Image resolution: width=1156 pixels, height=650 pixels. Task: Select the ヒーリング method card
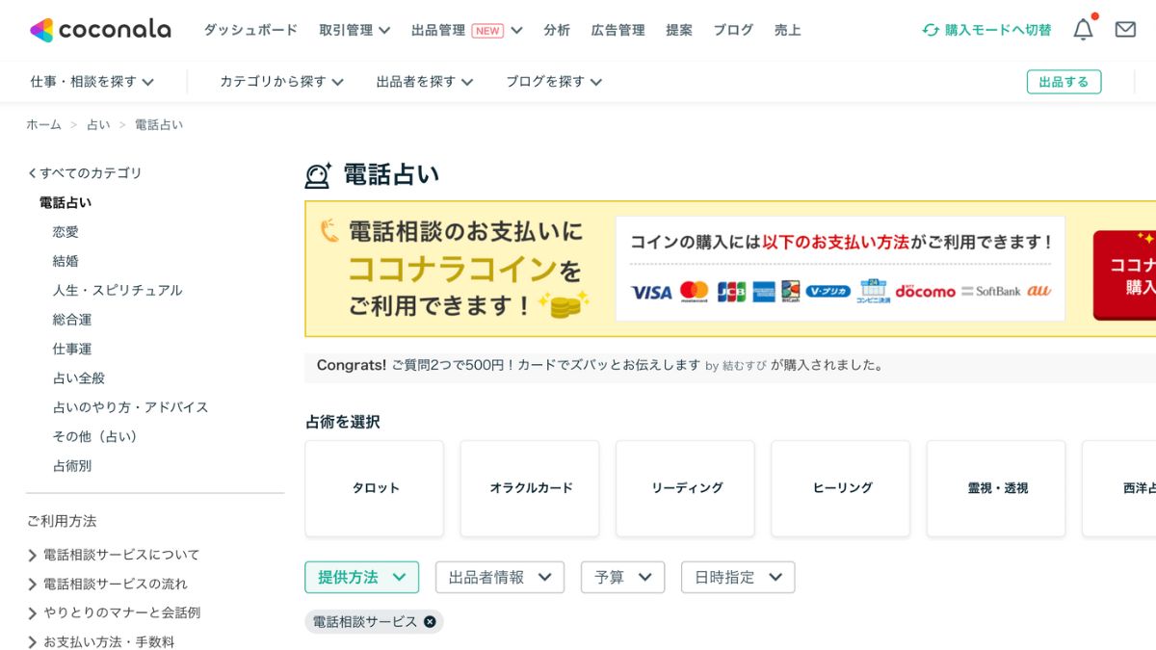[x=841, y=488]
